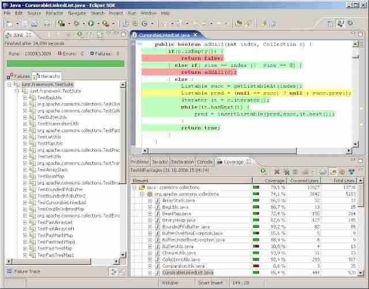Click the Debug bug icon in toolbar

coord(76,24)
